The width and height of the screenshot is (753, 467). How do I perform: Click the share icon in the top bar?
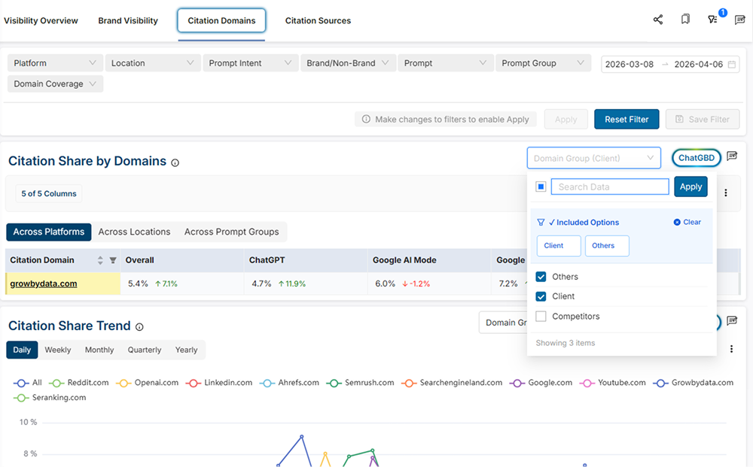coord(658,20)
